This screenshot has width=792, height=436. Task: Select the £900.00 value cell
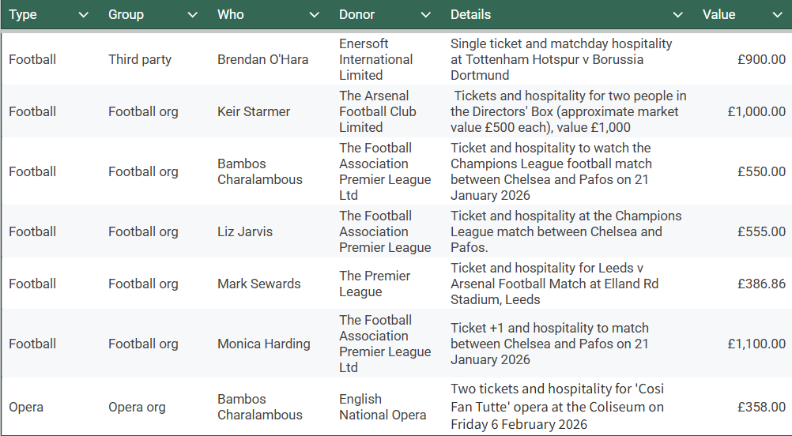(761, 60)
